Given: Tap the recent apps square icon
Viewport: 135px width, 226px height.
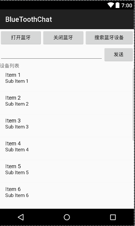Looking at the screenshot, I should point(113,217).
